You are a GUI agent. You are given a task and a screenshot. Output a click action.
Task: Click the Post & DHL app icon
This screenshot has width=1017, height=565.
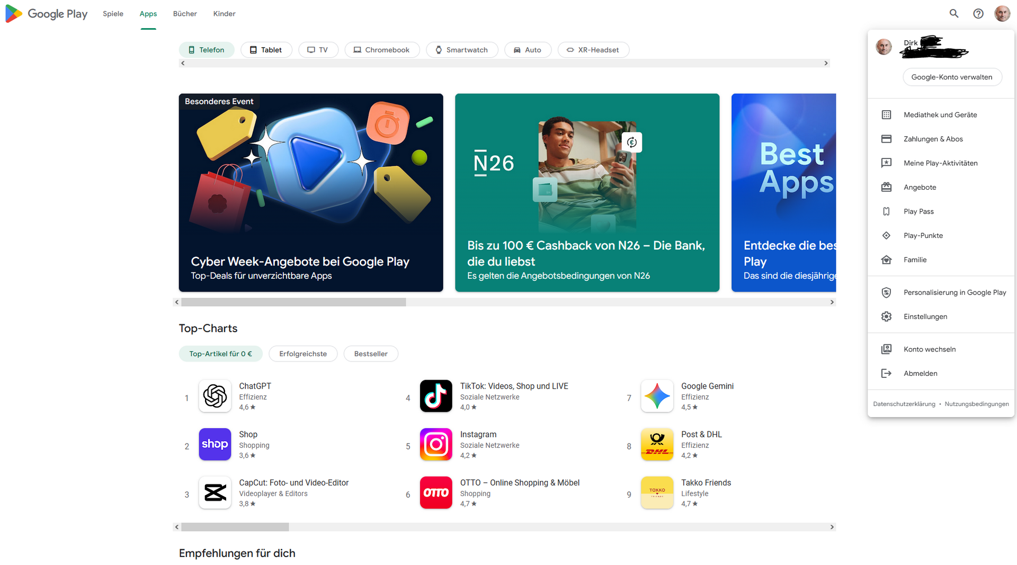tap(657, 444)
